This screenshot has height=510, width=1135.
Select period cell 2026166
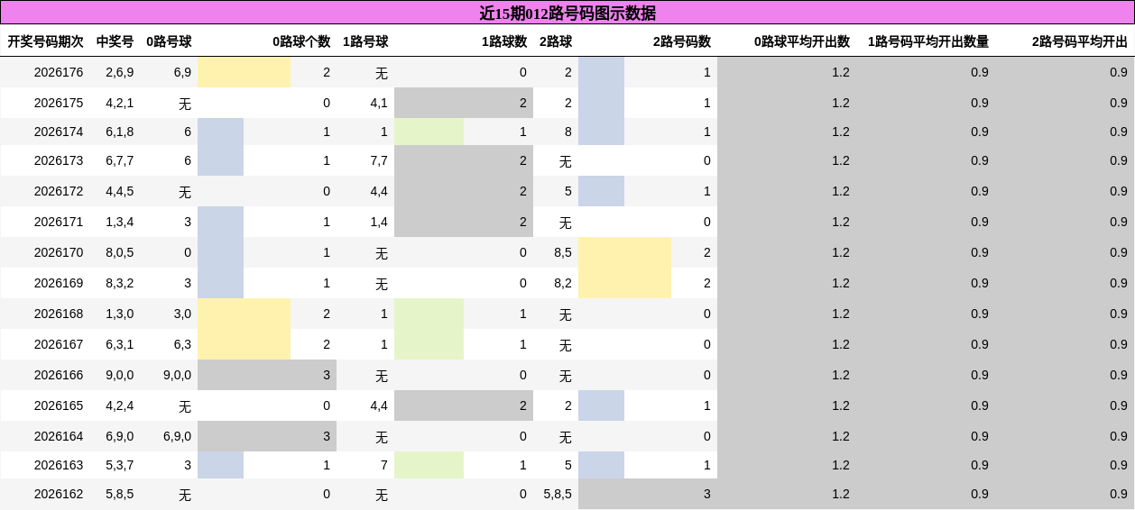click(x=59, y=375)
